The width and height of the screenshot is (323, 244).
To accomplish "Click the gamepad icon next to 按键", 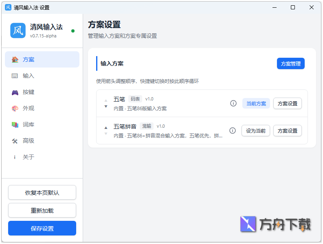I will tap(15, 92).
